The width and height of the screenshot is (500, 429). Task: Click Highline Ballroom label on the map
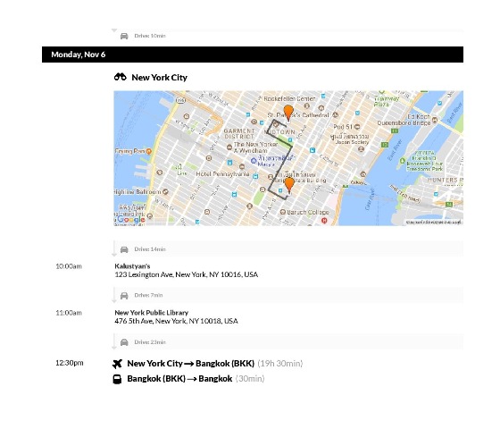[x=137, y=192]
